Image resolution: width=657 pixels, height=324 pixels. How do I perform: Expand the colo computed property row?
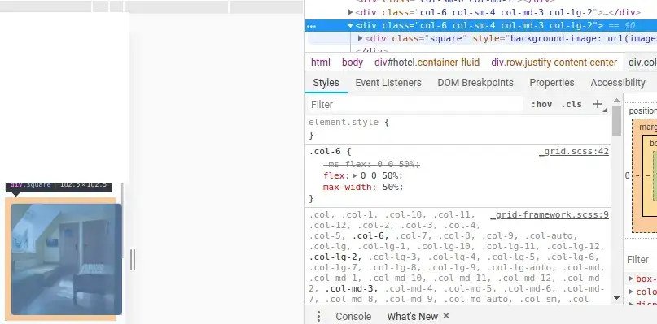(x=631, y=292)
